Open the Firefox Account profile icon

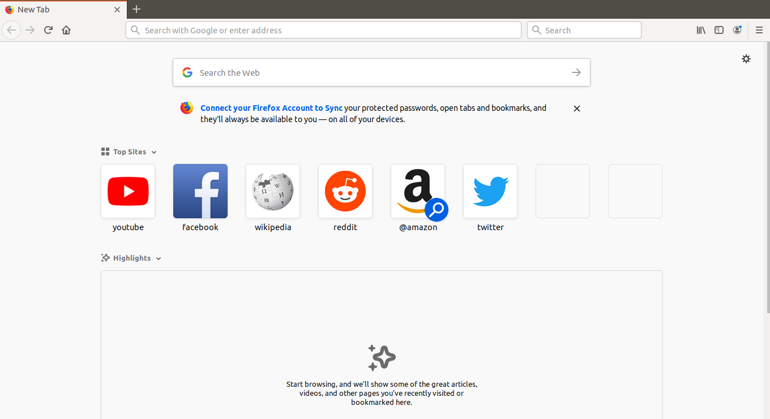tap(737, 30)
